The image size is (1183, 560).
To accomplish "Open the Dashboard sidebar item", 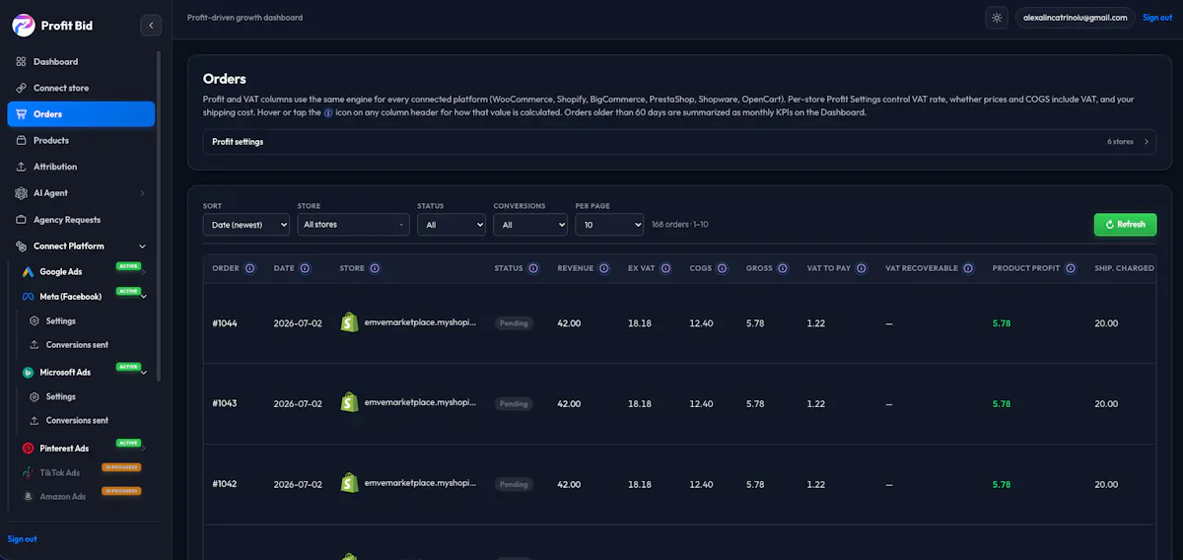I will click(x=81, y=61).
